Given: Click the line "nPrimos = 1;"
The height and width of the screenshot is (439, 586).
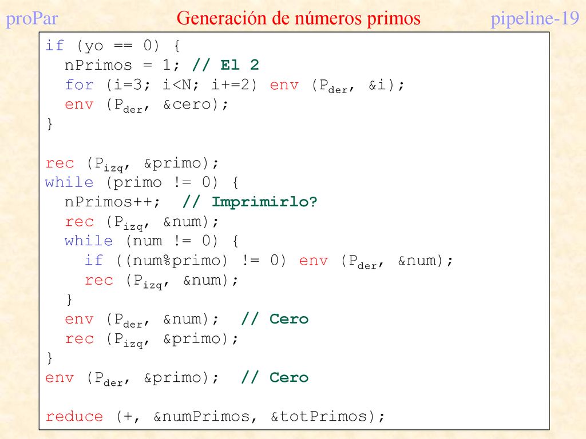Looking at the screenshot, I should tap(122, 65).
